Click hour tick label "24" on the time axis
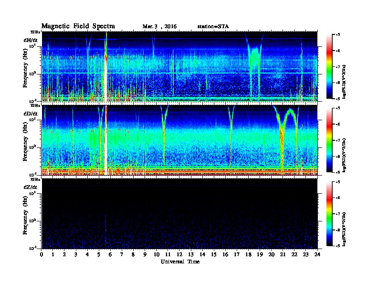 click(317, 255)
